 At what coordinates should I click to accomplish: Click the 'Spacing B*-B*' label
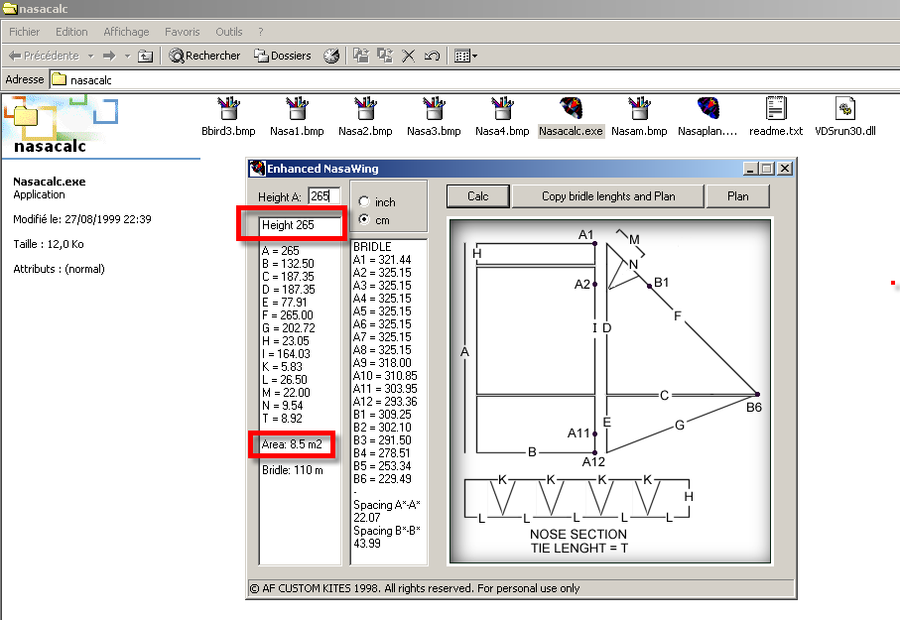click(x=387, y=531)
